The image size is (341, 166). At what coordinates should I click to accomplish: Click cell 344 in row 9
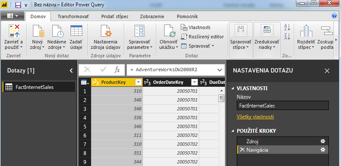click(x=117, y=162)
